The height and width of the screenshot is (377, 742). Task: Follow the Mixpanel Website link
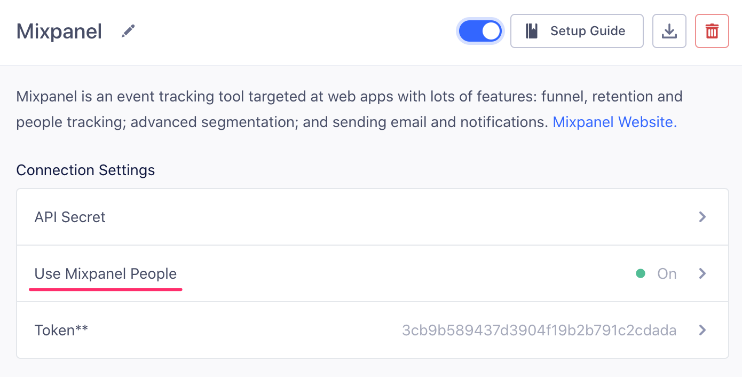pos(613,122)
